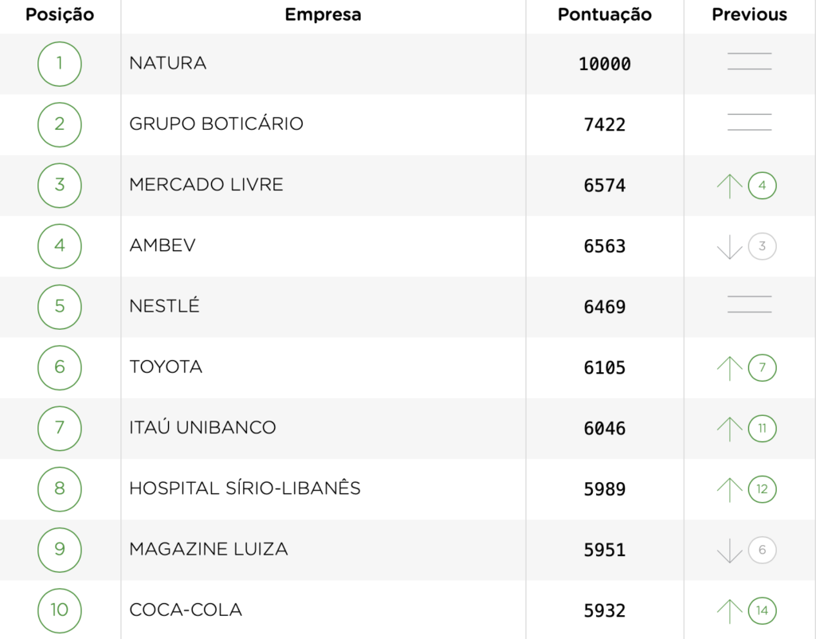Image resolution: width=816 pixels, height=639 pixels.
Task: Click previous rank 11 badge for Itaú Unibanco
Action: click(762, 429)
